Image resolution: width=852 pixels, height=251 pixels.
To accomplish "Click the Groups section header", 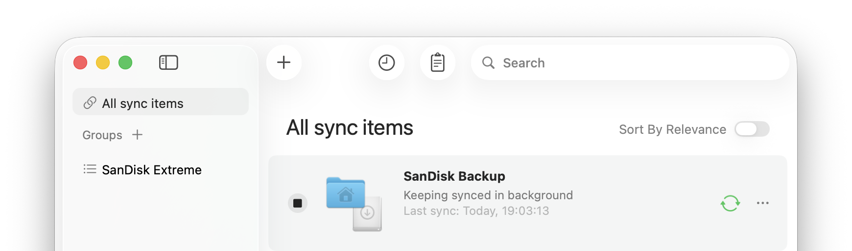I will click(x=102, y=135).
